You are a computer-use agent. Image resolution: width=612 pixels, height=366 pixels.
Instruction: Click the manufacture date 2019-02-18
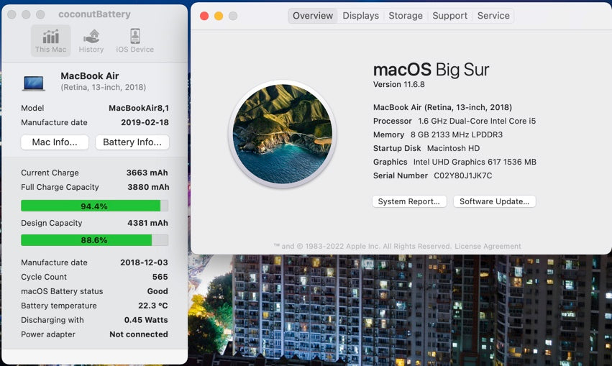pyautogui.click(x=145, y=122)
